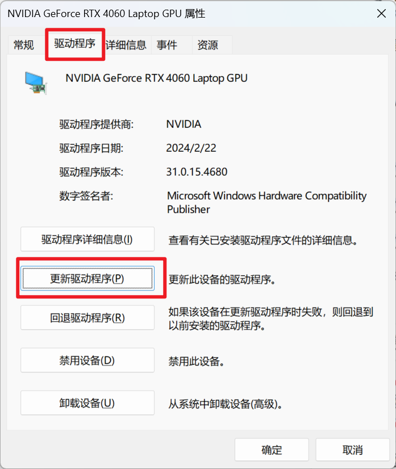Click the device name next to the adapter icon
The image size is (396, 469).
coord(157,78)
